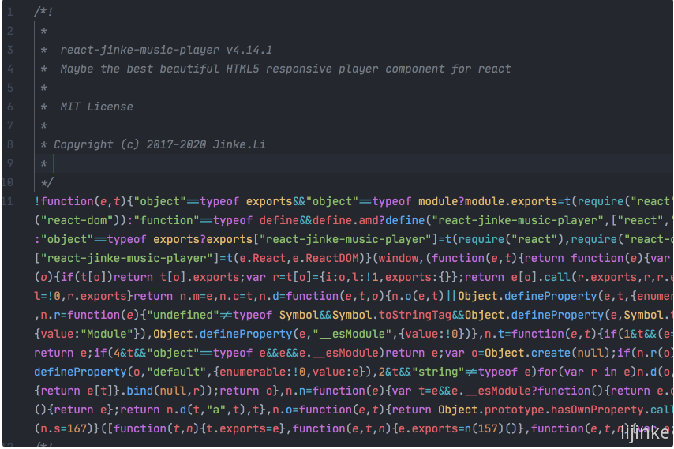This screenshot has height=449, width=674.
Task: Click line number 11 in the gutter
Action: tap(8, 201)
